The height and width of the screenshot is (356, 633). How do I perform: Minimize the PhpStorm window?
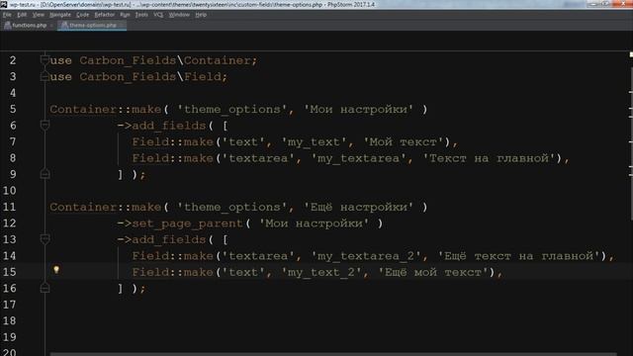coord(592,4)
